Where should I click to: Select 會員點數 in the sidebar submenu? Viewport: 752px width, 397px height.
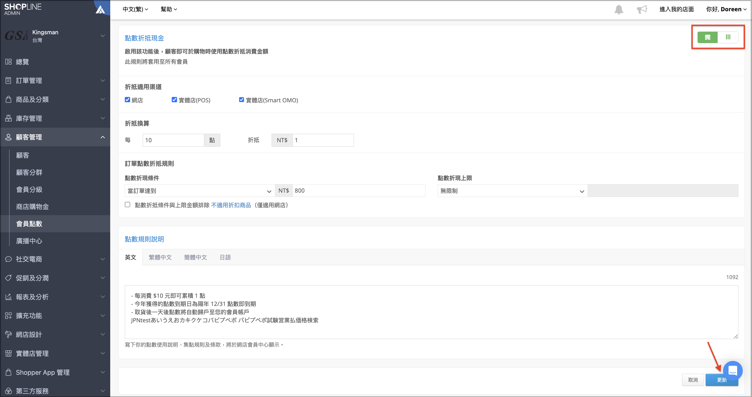[29, 224]
